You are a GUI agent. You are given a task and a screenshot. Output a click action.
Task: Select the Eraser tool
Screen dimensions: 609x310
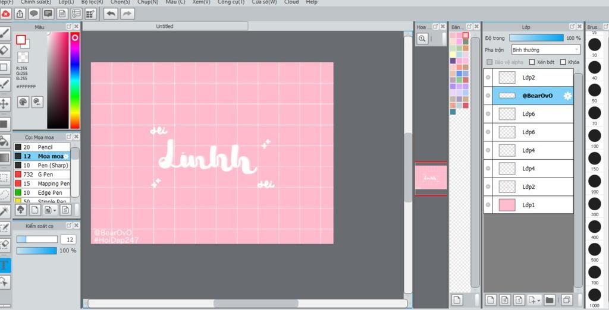[x=4, y=50]
